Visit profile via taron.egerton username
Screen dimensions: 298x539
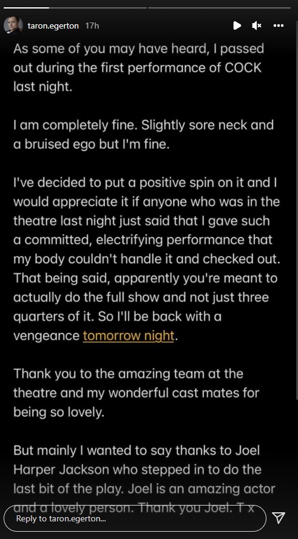point(53,26)
